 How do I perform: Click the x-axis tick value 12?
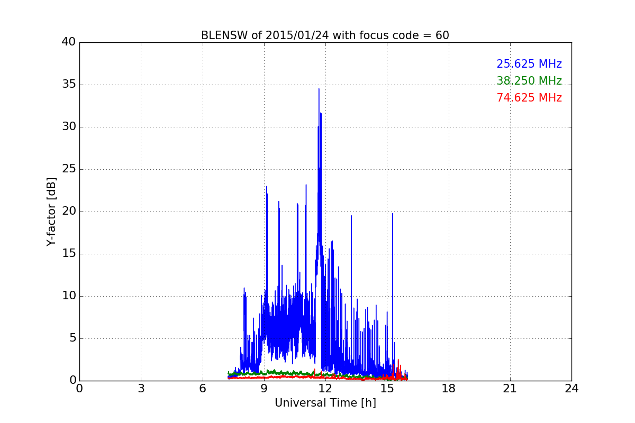(325, 388)
